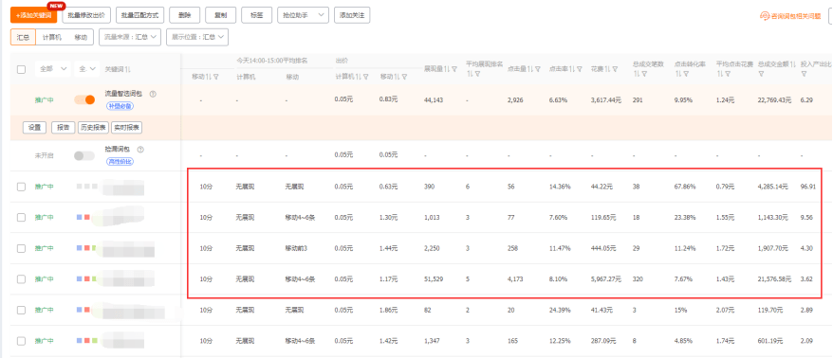Expand the 流量来源：汇总 dropdown
833x358 pixels.
coord(130,37)
